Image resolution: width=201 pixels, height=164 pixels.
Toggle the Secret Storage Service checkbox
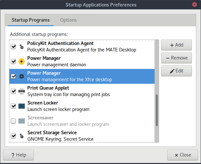click(13, 136)
